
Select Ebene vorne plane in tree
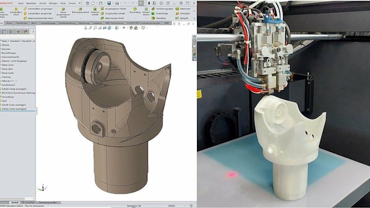[7, 65]
